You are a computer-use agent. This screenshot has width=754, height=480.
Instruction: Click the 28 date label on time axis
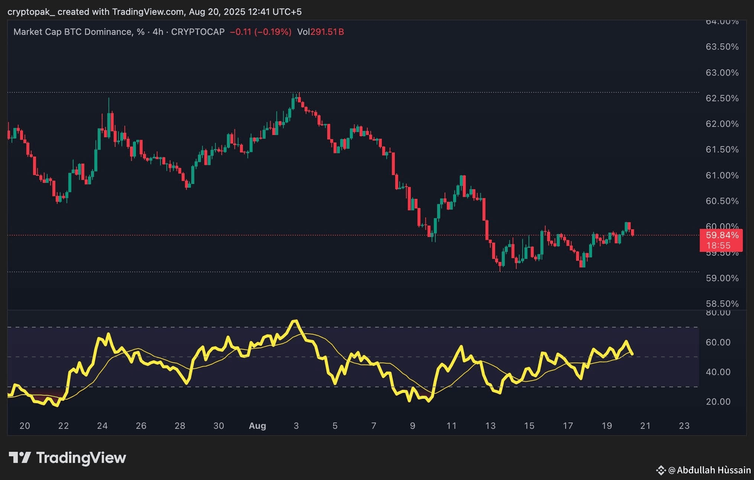click(180, 426)
